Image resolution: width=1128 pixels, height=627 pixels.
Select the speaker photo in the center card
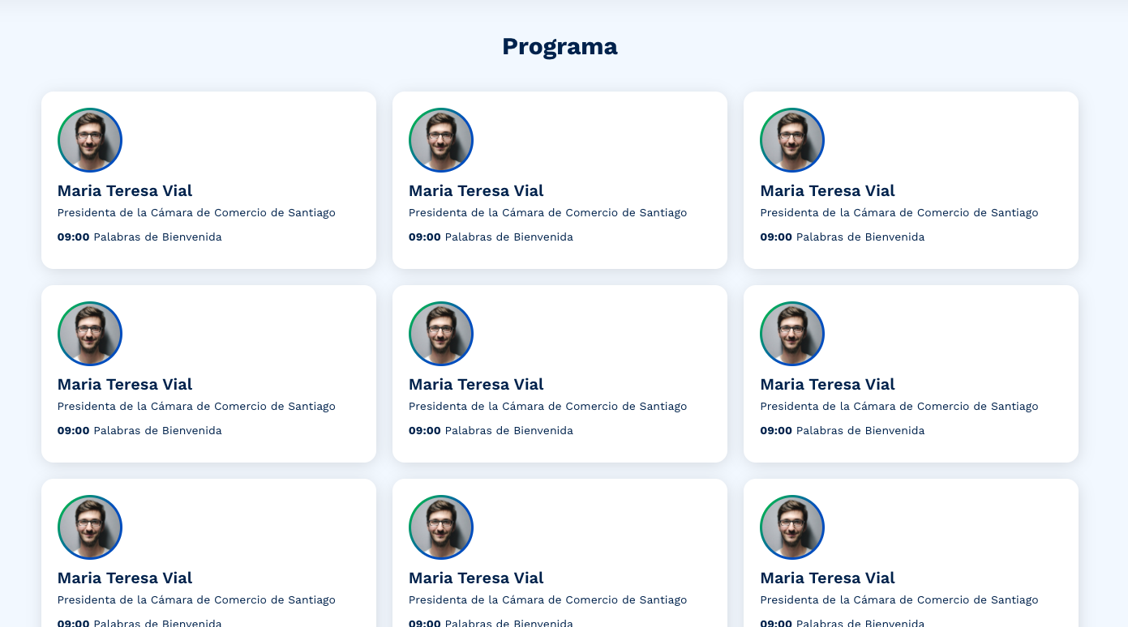pos(441,334)
